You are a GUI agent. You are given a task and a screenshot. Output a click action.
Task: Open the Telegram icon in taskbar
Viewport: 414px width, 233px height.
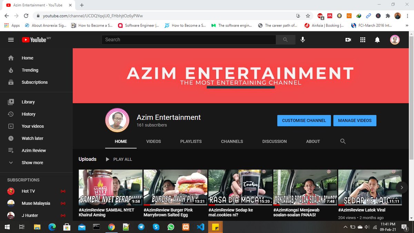coord(141,227)
